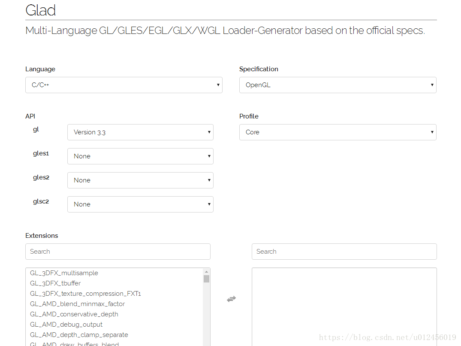Open the Specification dropdown showing OpenGL

[x=338, y=85]
